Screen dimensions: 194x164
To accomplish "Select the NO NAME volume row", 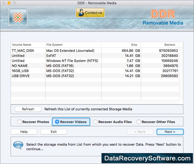I will coord(95,66).
